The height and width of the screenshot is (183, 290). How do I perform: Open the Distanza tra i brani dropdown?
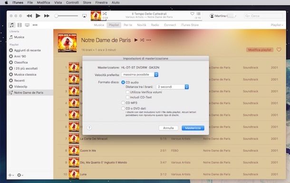(173, 87)
